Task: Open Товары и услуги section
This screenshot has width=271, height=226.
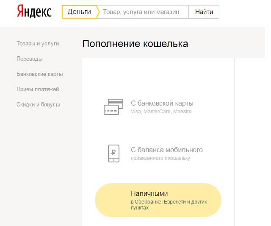Action: click(38, 43)
